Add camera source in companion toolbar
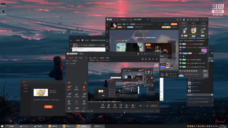Viewport: 228px width, 128px height. click(x=109, y=106)
